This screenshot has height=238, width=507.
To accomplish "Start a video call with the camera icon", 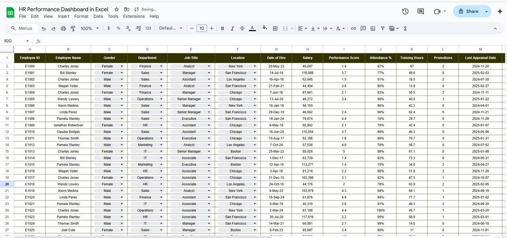I will [437, 11].
